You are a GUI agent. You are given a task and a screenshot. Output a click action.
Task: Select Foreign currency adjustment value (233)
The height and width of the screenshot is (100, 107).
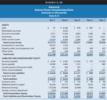(54, 90)
